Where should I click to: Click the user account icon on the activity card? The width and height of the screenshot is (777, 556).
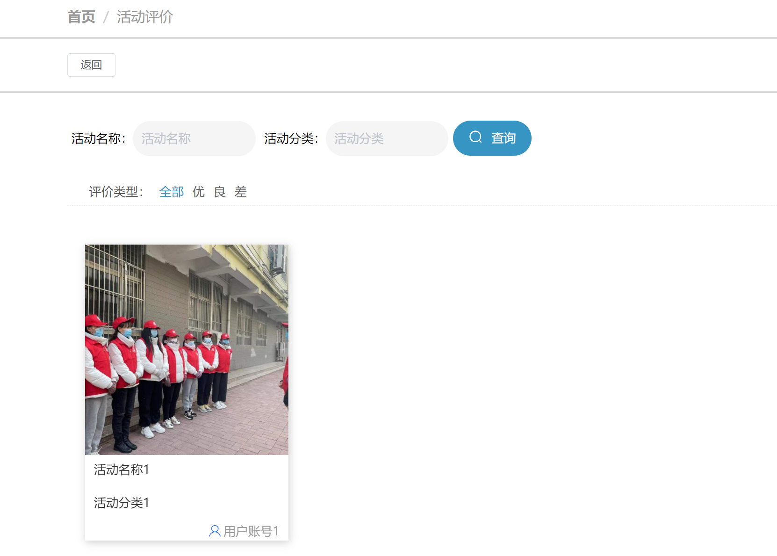(214, 531)
